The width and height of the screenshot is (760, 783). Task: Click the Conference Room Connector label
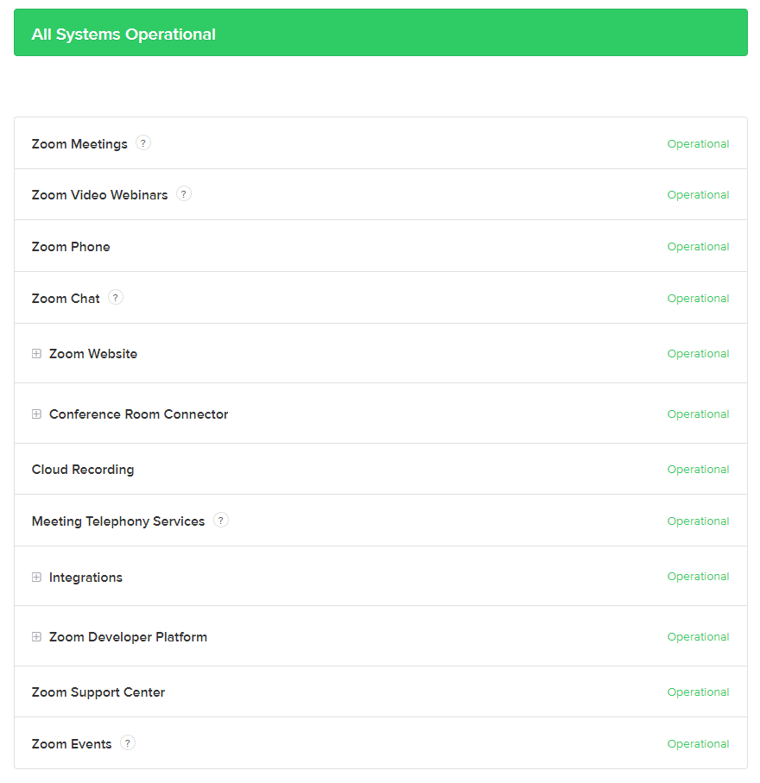(x=138, y=414)
